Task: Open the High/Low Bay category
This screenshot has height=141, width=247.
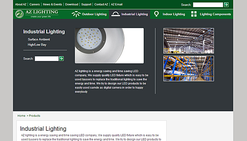Action: 37,45
